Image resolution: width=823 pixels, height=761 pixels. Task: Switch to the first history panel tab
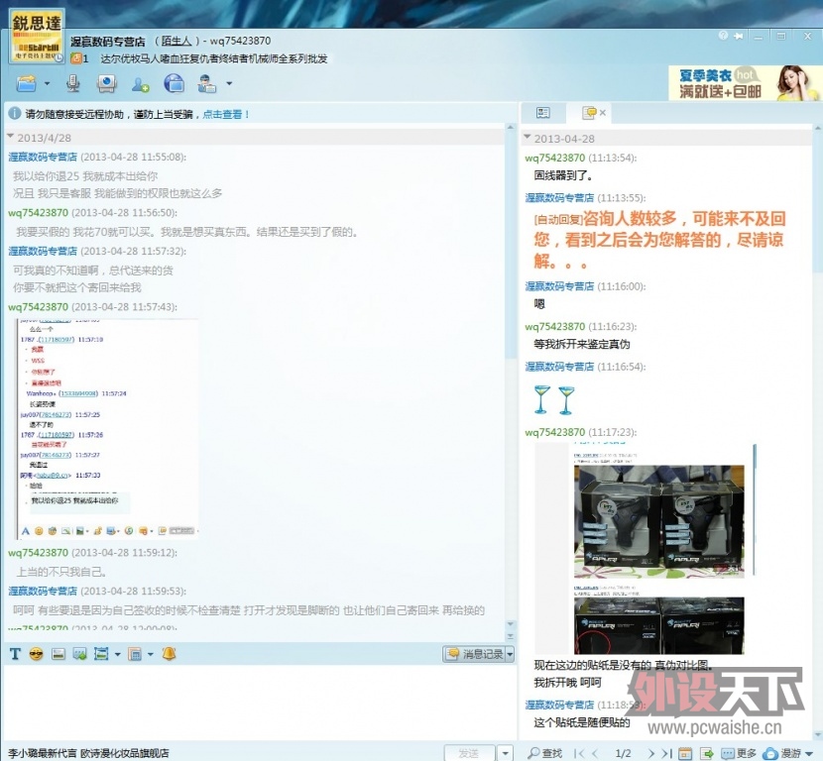click(x=542, y=113)
